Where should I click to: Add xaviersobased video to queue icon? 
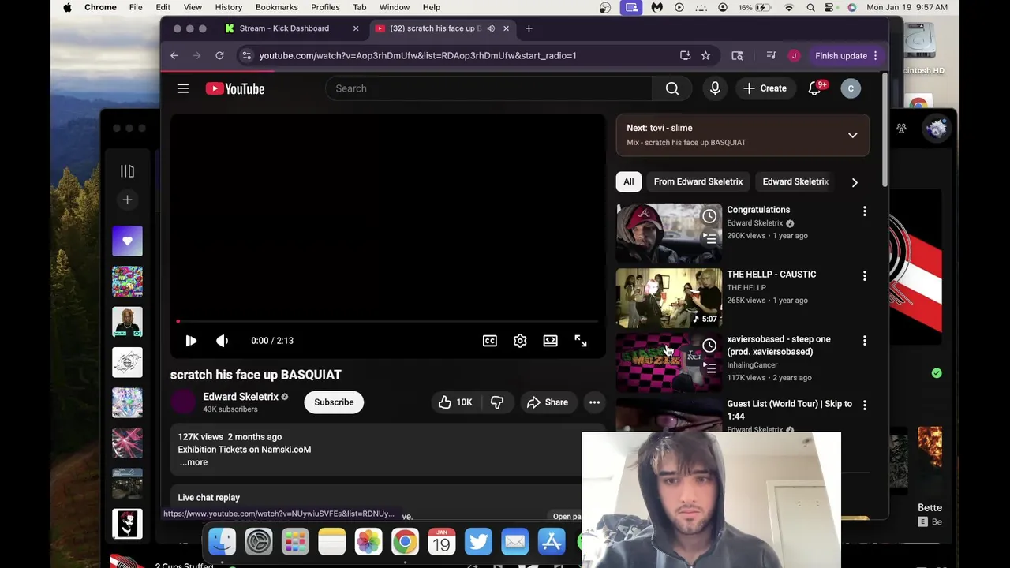[709, 368]
